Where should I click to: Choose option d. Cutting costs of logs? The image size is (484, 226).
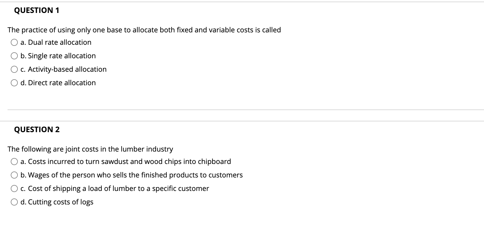click(14, 201)
